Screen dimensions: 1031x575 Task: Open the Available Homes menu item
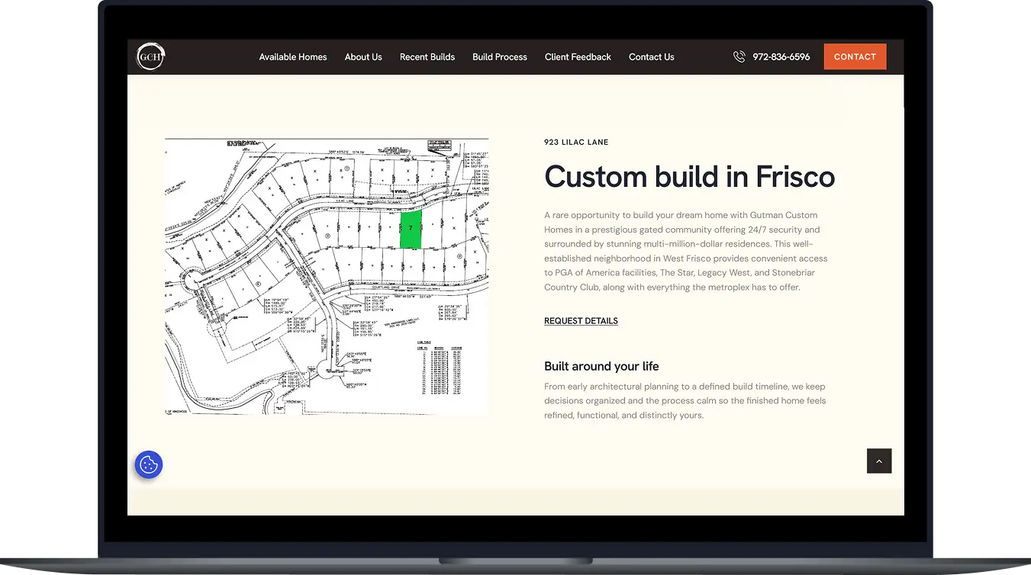pyautogui.click(x=292, y=57)
